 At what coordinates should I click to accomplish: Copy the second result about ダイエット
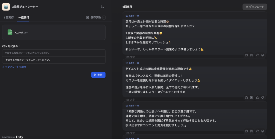[x=246, y=97]
